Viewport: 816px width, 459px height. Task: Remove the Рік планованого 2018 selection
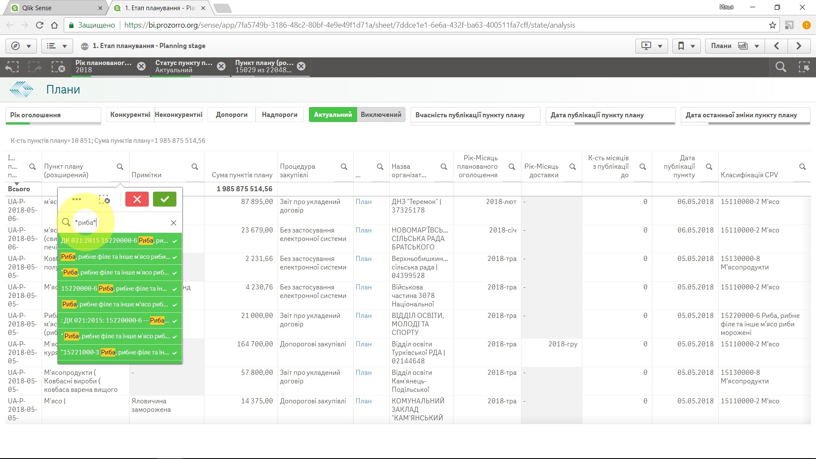141,66
